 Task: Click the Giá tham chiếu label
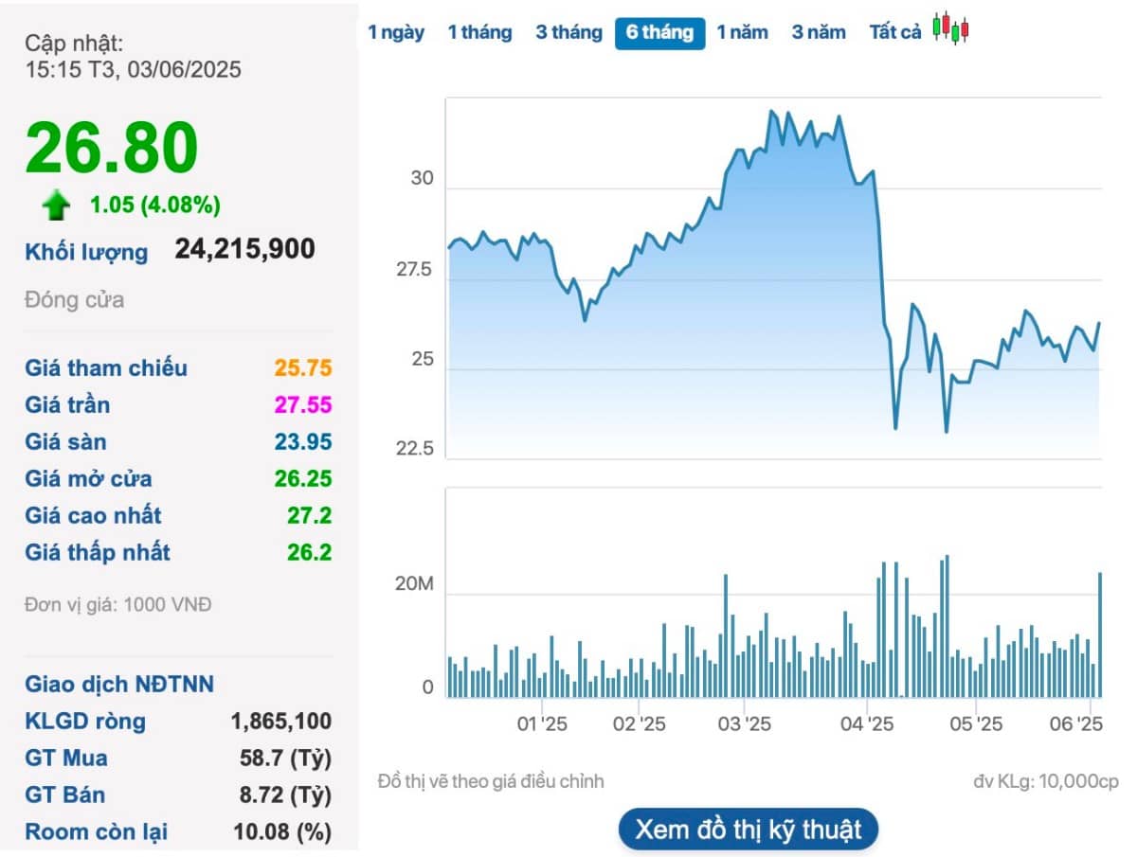(x=106, y=368)
